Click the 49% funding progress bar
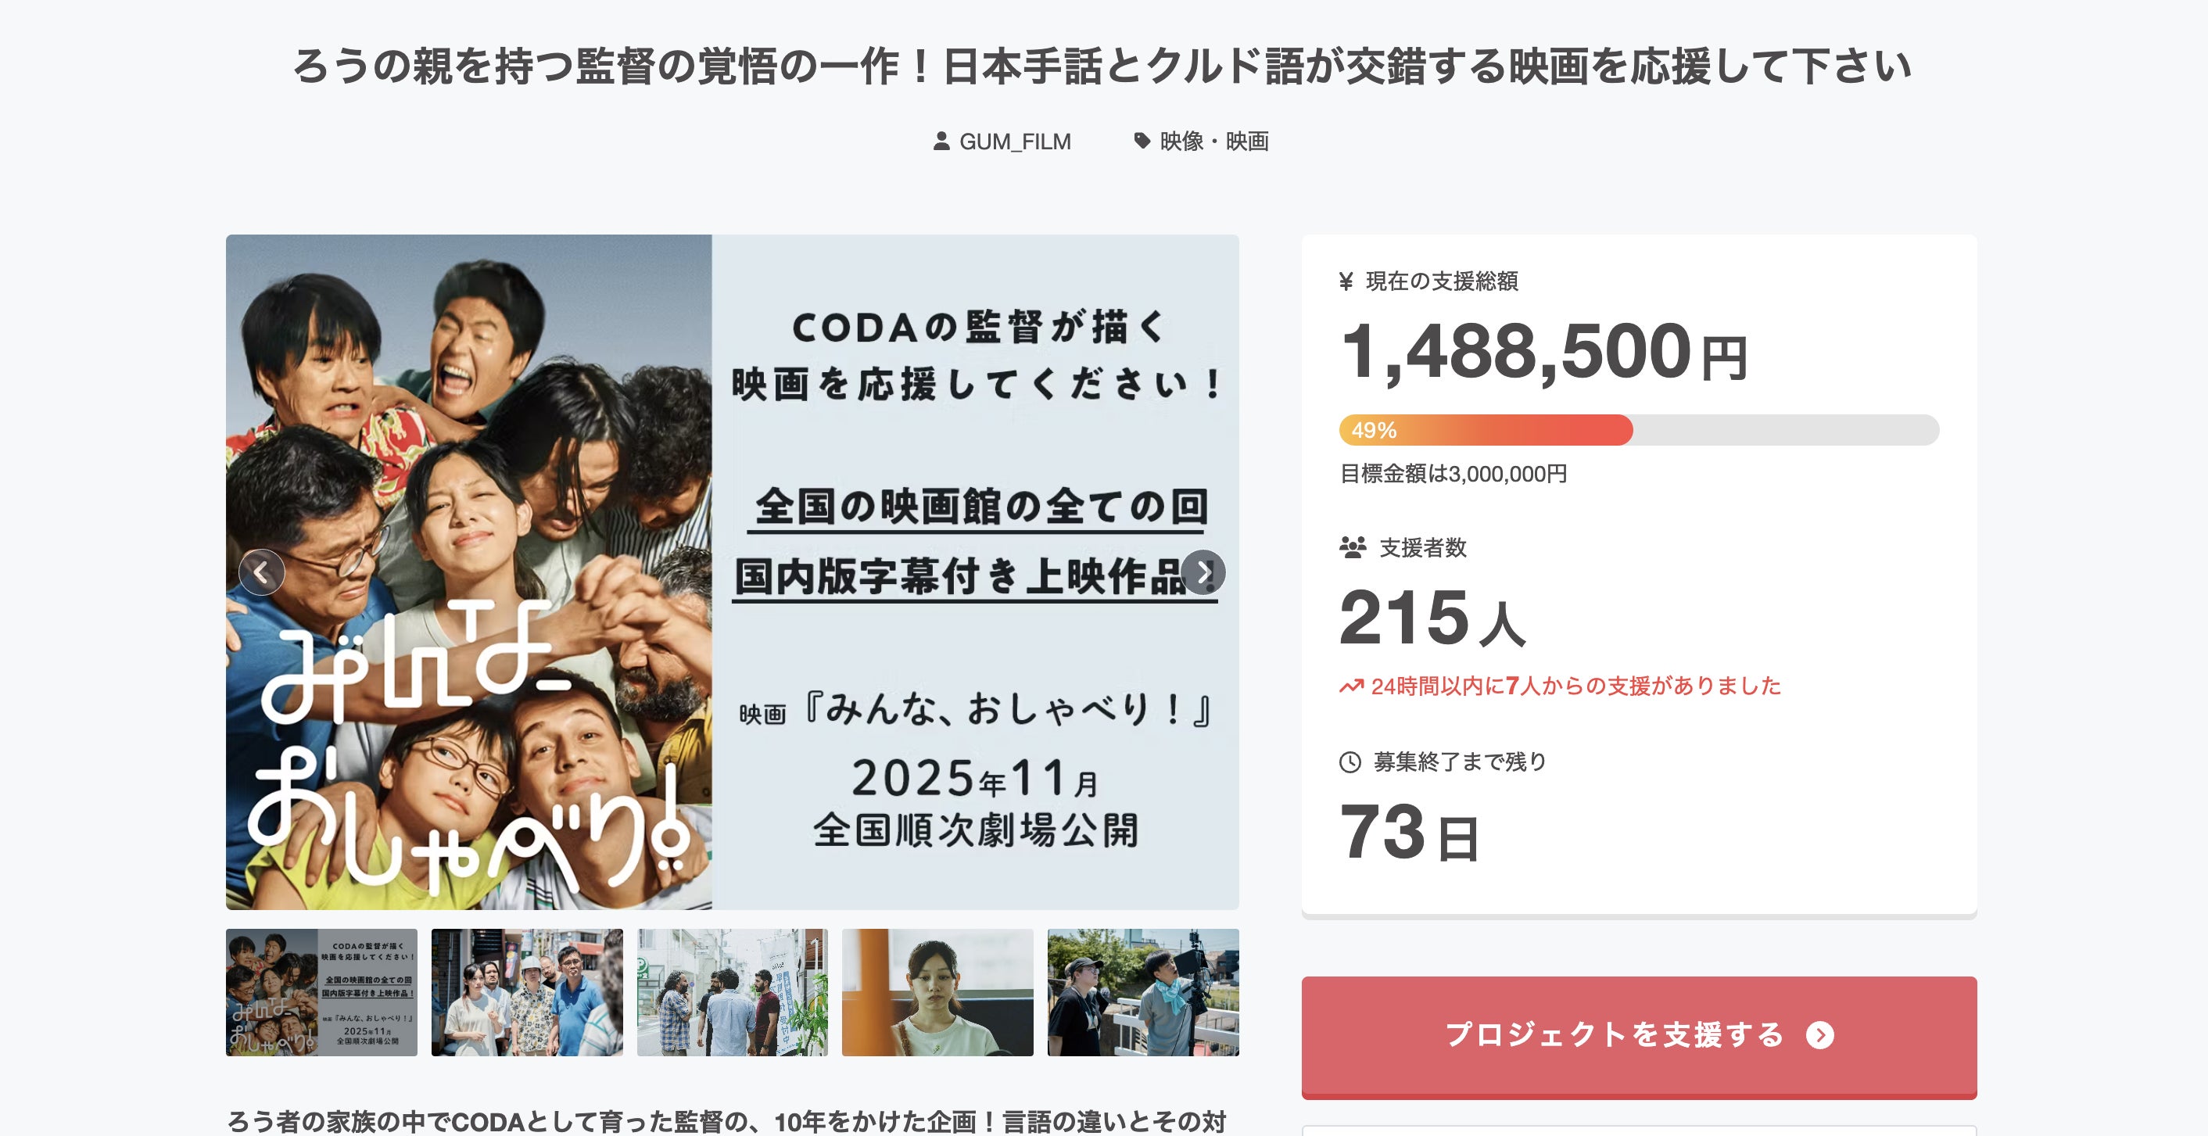Viewport: 2208px width, 1136px height. [x=1638, y=429]
